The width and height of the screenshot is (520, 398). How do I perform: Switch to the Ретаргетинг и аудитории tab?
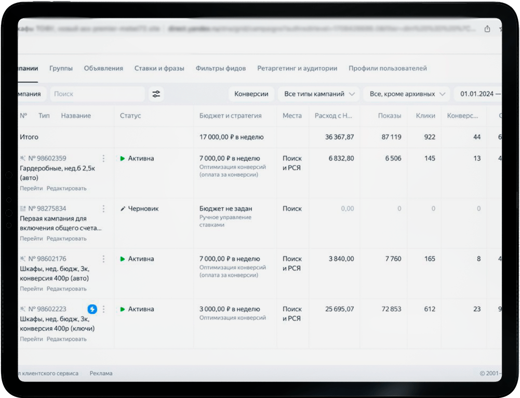[297, 68]
